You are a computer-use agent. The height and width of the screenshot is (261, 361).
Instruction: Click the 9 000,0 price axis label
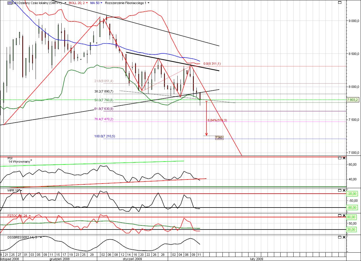pos(354,21)
